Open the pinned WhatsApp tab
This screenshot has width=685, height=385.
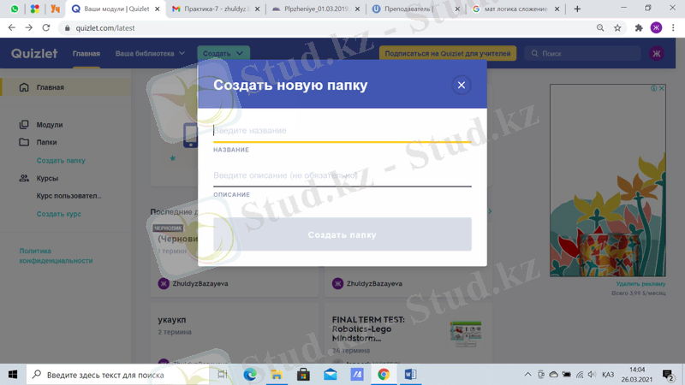click(15, 9)
